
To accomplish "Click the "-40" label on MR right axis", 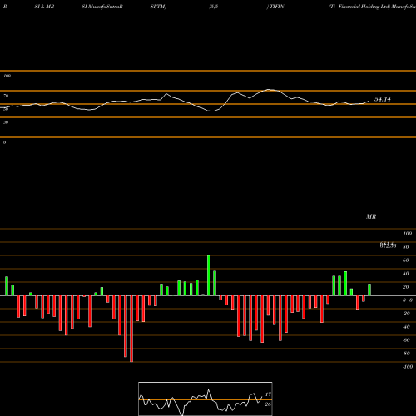I will 406,327.
